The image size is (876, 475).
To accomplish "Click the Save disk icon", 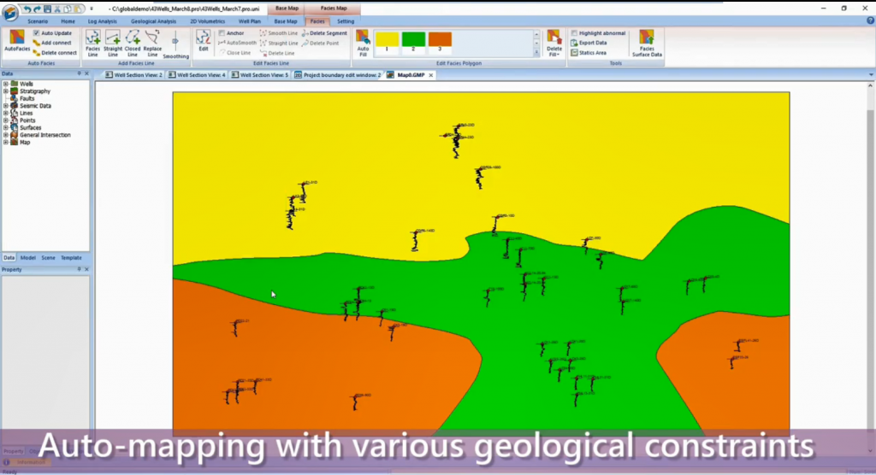I will (x=48, y=9).
